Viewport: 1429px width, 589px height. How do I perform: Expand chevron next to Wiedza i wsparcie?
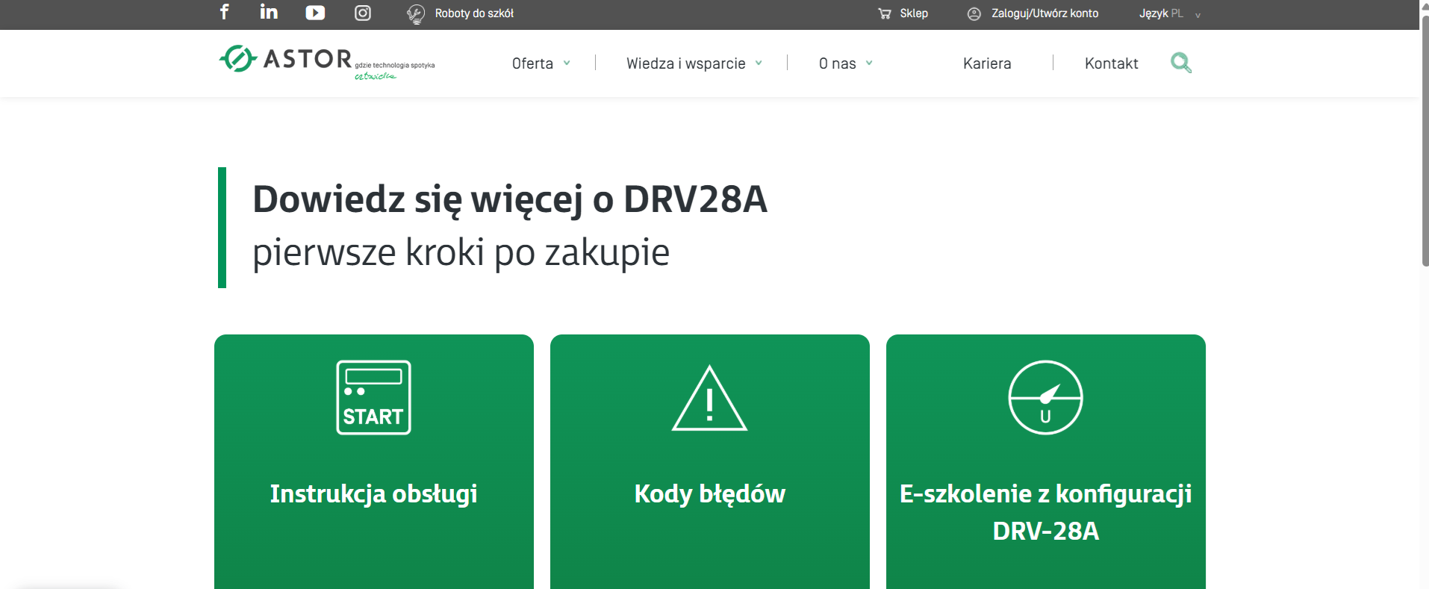(x=759, y=63)
